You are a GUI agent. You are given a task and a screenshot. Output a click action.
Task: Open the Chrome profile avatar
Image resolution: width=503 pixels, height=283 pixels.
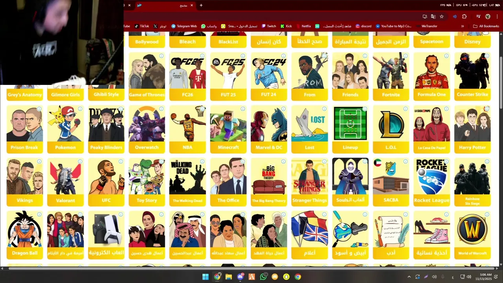[488, 17]
